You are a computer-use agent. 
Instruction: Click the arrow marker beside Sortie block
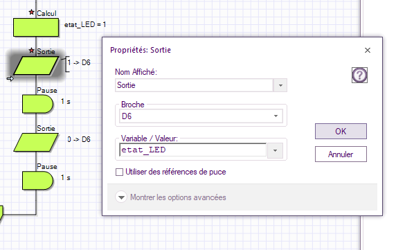(x=10, y=79)
